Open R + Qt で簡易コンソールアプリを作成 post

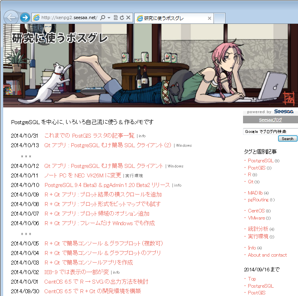(x=88, y=263)
